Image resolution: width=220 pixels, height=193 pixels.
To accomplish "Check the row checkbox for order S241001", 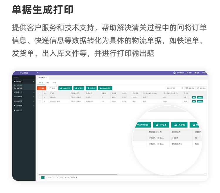I will pos(40,97).
